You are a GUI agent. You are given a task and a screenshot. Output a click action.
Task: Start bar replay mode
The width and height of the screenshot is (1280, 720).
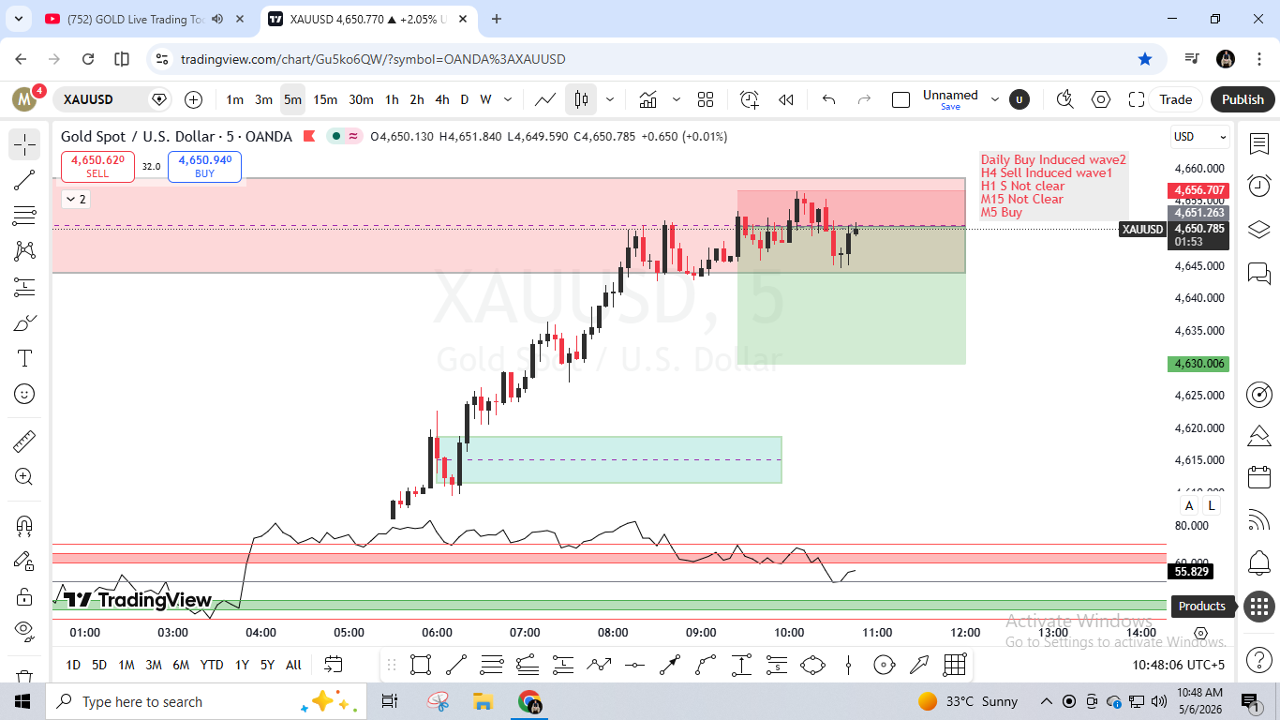pyautogui.click(x=786, y=99)
